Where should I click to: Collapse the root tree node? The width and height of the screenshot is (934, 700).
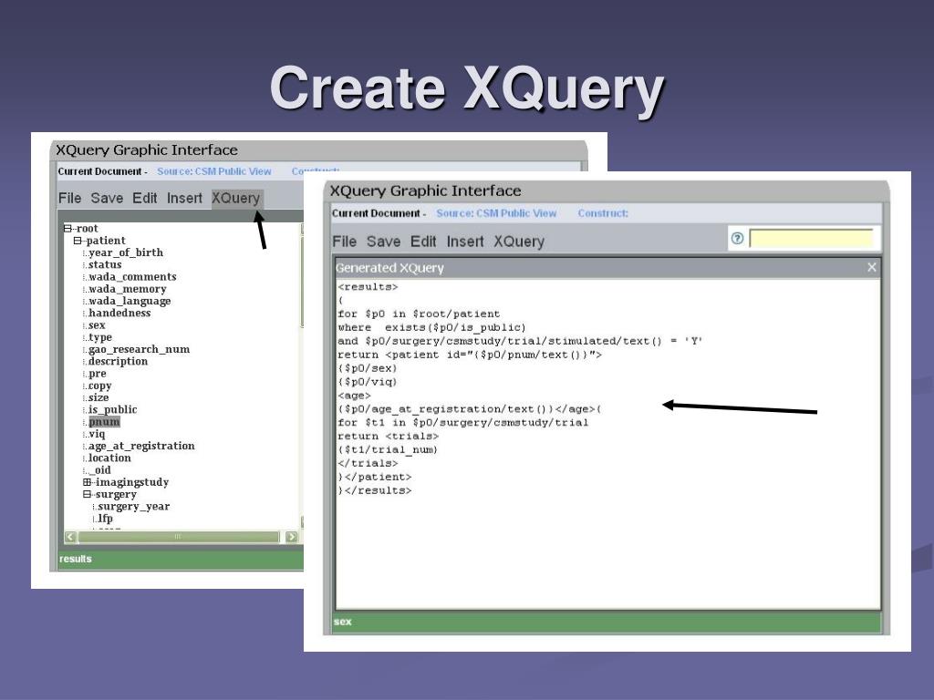click(67, 229)
